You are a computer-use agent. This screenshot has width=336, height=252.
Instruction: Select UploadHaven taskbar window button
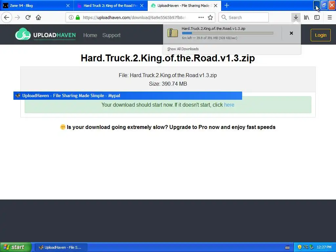(61, 247)
